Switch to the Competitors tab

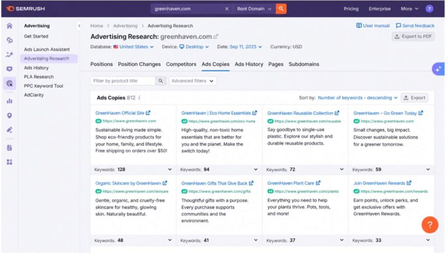pos(181,64)
